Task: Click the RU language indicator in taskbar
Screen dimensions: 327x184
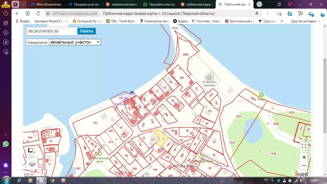Action: coord(266,180)
